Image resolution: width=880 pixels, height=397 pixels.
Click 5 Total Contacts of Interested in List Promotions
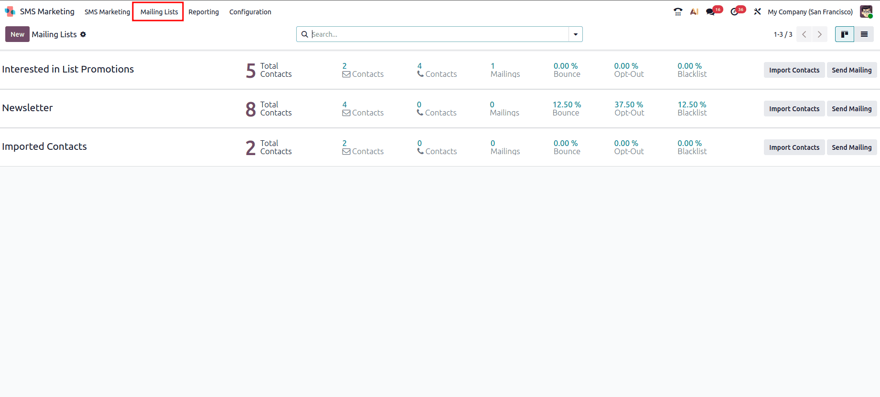pos(268,70)
